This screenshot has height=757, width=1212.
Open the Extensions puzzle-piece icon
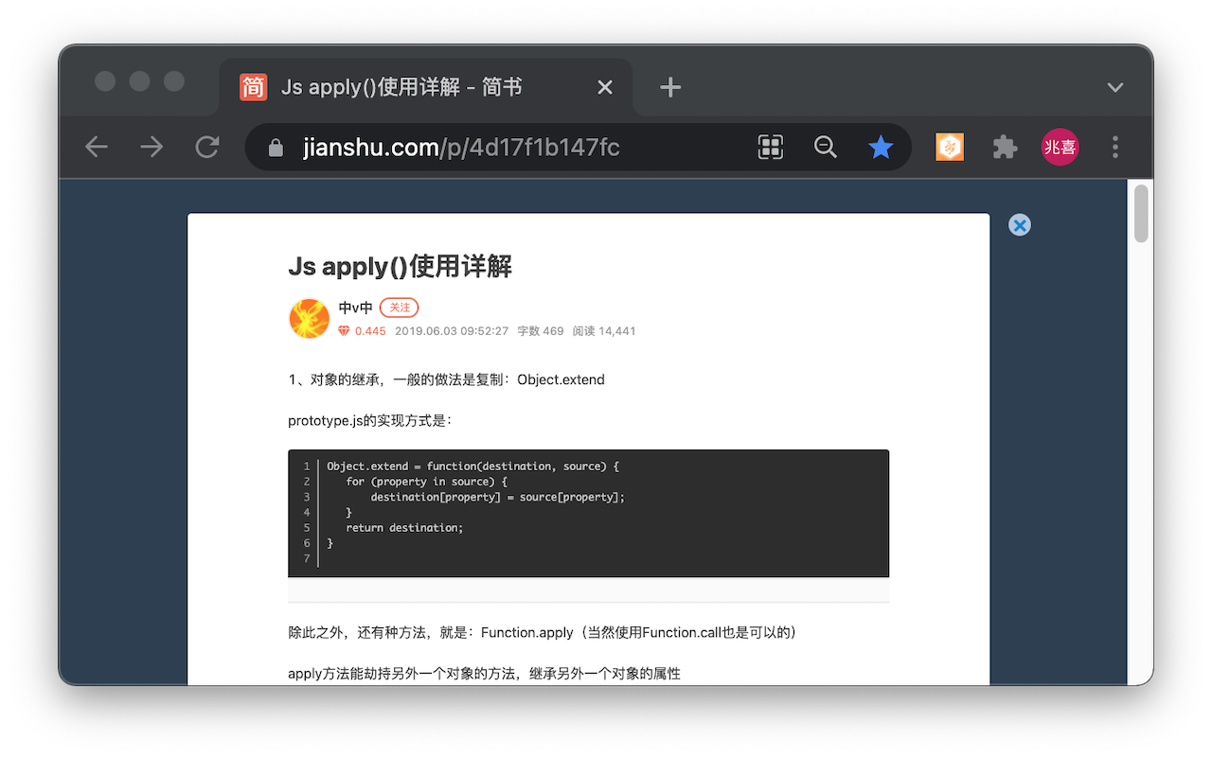[1005, 147]
